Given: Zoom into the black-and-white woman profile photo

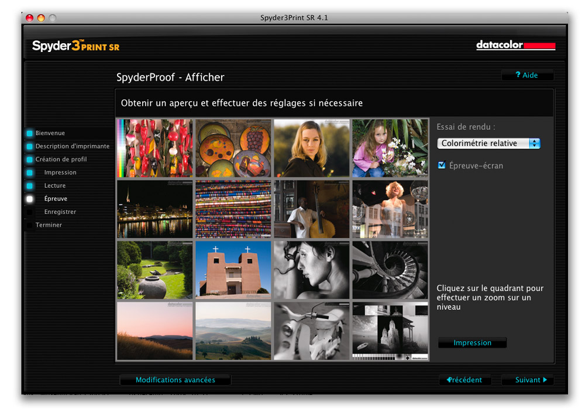Looking at the screenshot, I should click(312, 270).
